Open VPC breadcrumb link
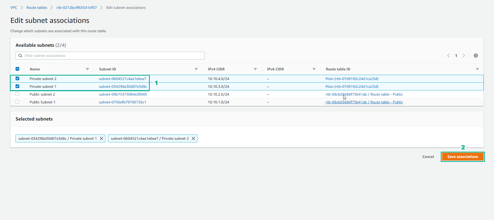Viewport: 494px width, 220px height. click(14, 8)
